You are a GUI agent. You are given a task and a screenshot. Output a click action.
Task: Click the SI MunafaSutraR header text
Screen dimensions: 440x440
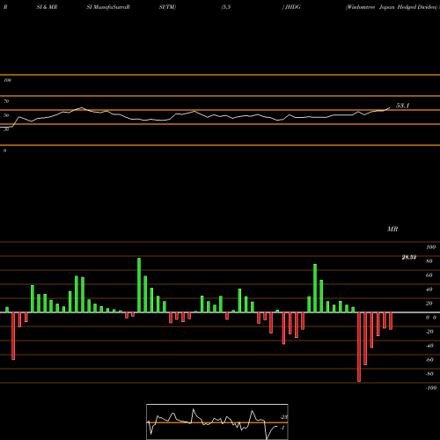coord(108,7)
